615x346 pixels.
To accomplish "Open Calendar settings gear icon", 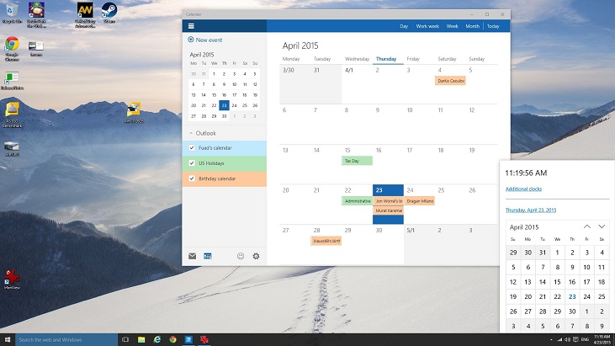I will pos(256,256).
